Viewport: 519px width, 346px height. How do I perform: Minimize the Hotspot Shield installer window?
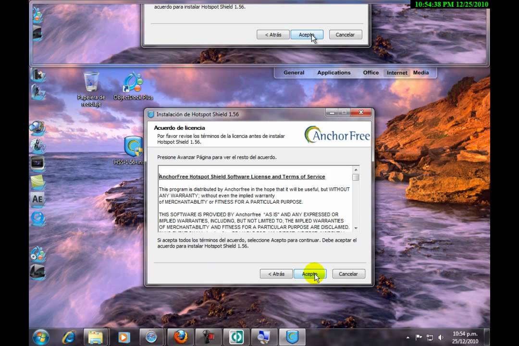pos(332,113)
